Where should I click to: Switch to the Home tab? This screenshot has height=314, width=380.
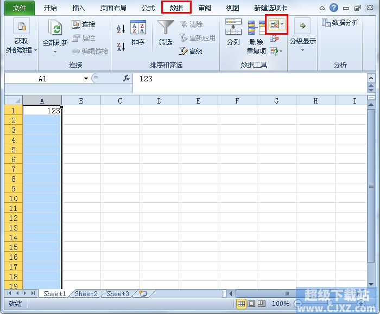(x=50, y=8)
